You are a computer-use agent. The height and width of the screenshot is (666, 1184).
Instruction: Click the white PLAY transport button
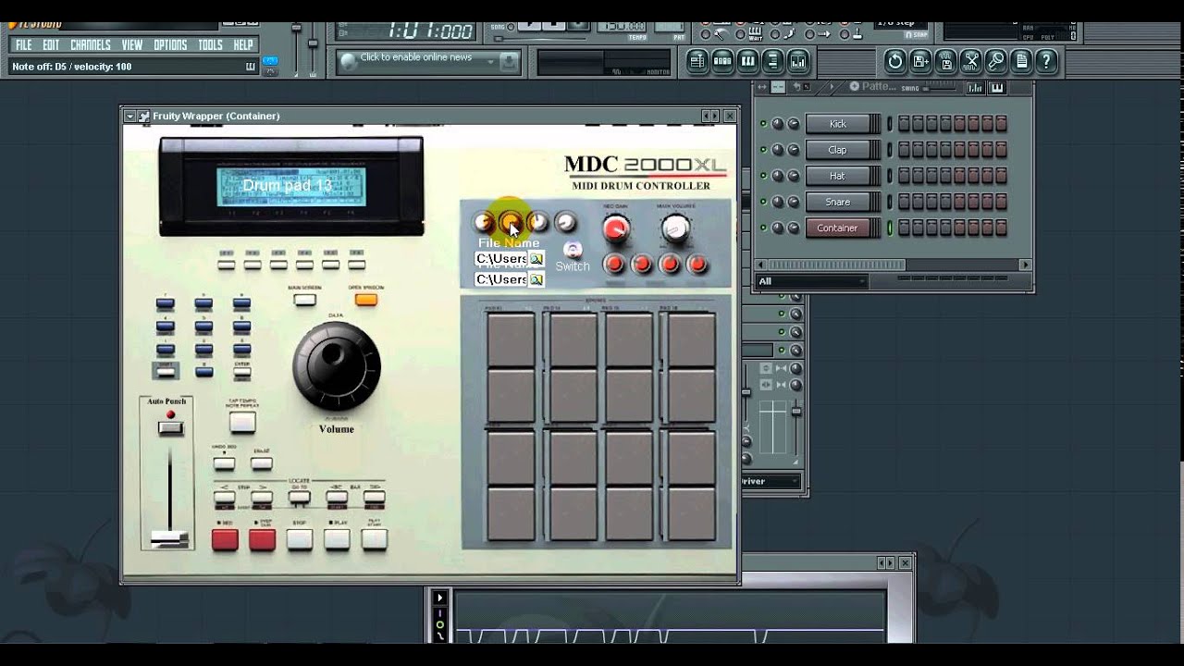(x=337, y=540)
